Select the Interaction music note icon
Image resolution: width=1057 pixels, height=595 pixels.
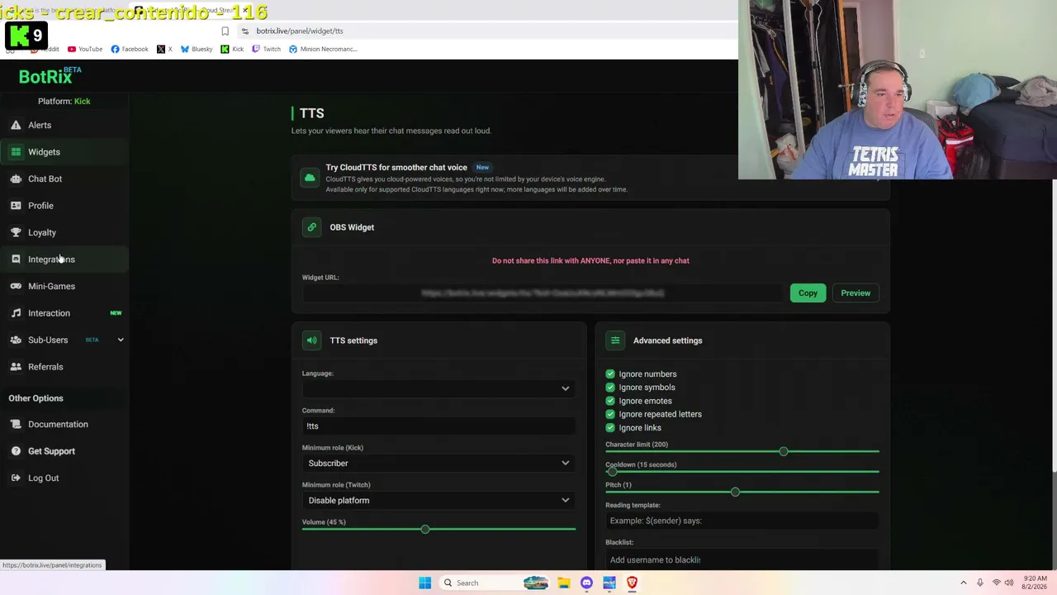(16, 313)
